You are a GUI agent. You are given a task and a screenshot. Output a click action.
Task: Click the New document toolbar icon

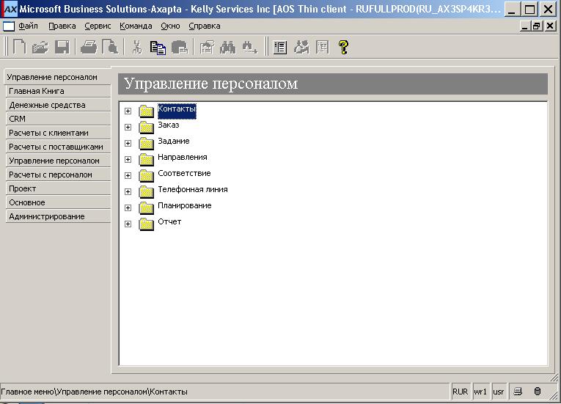click(x=19, y=47)
